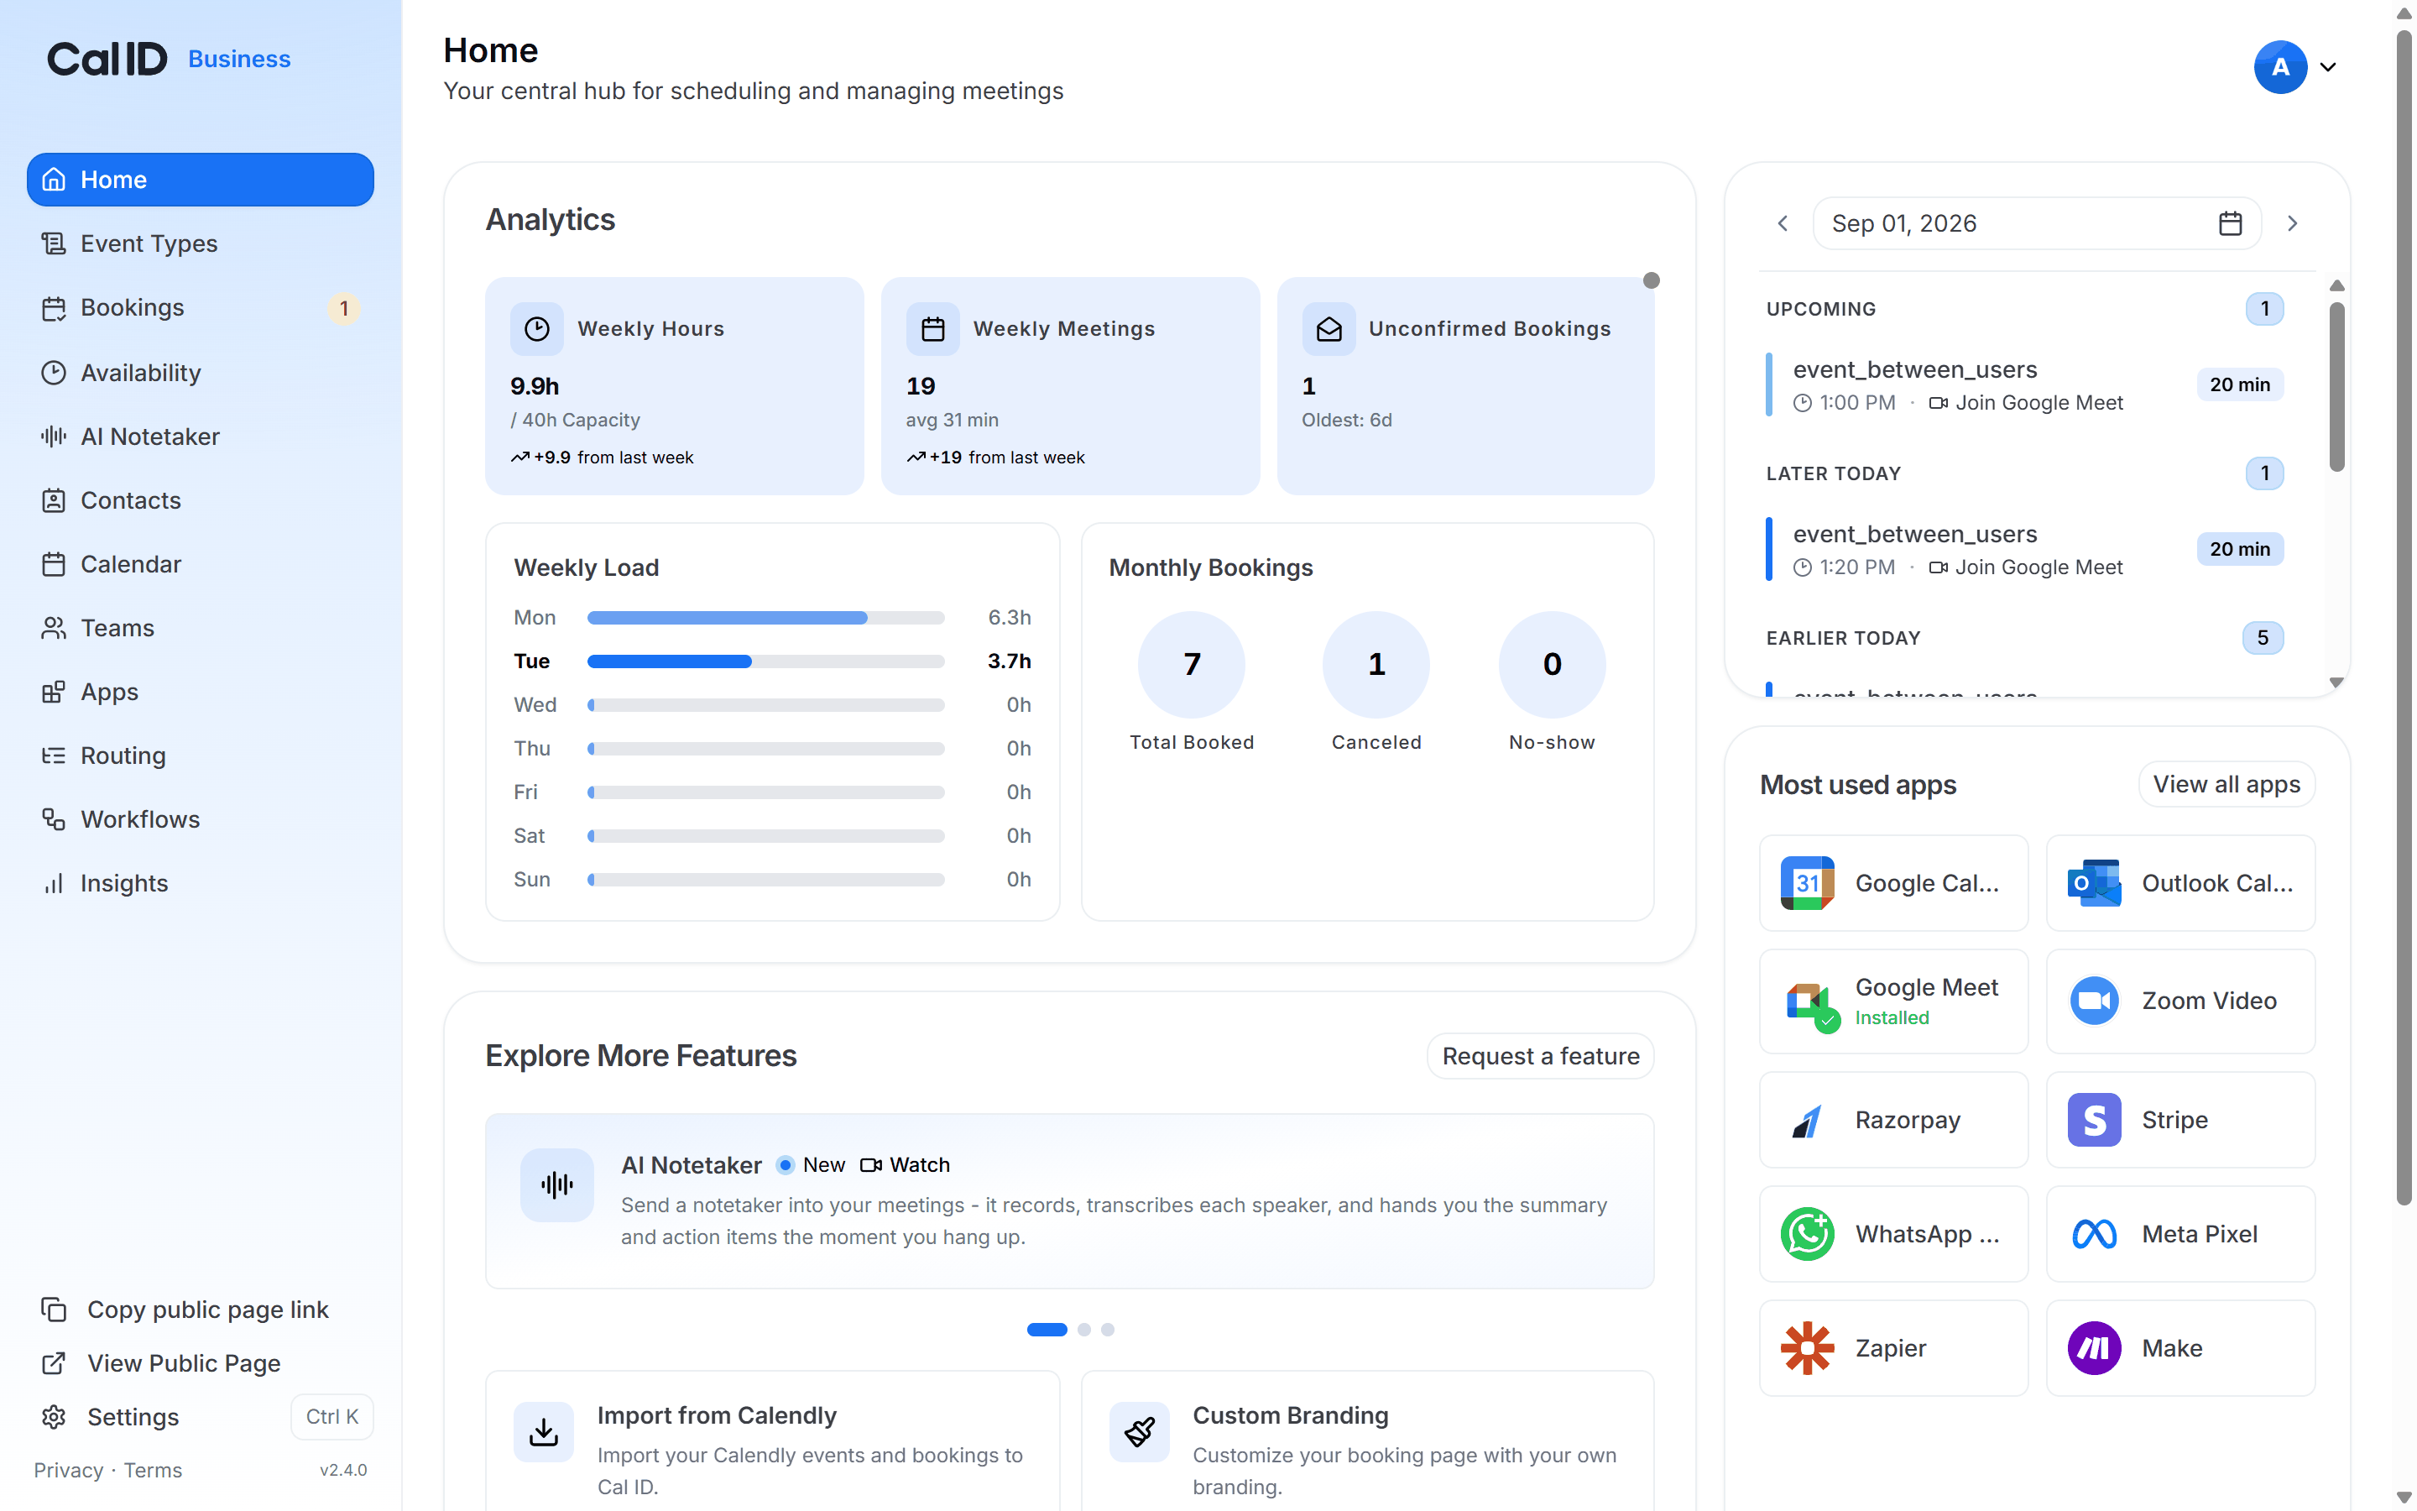Open the upcoming event_between_users at 1:00 PM
Image resolution: width=2417 pixels, height=1511 pixels.
[2025, 384]
